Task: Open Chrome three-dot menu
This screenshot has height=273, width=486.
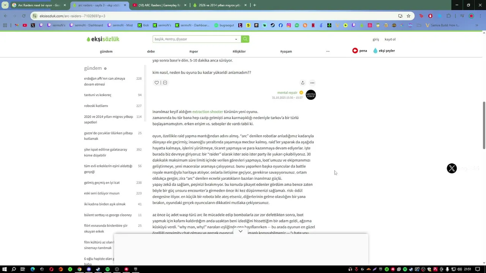Action: pyautogui.click(x=481, y=16)
